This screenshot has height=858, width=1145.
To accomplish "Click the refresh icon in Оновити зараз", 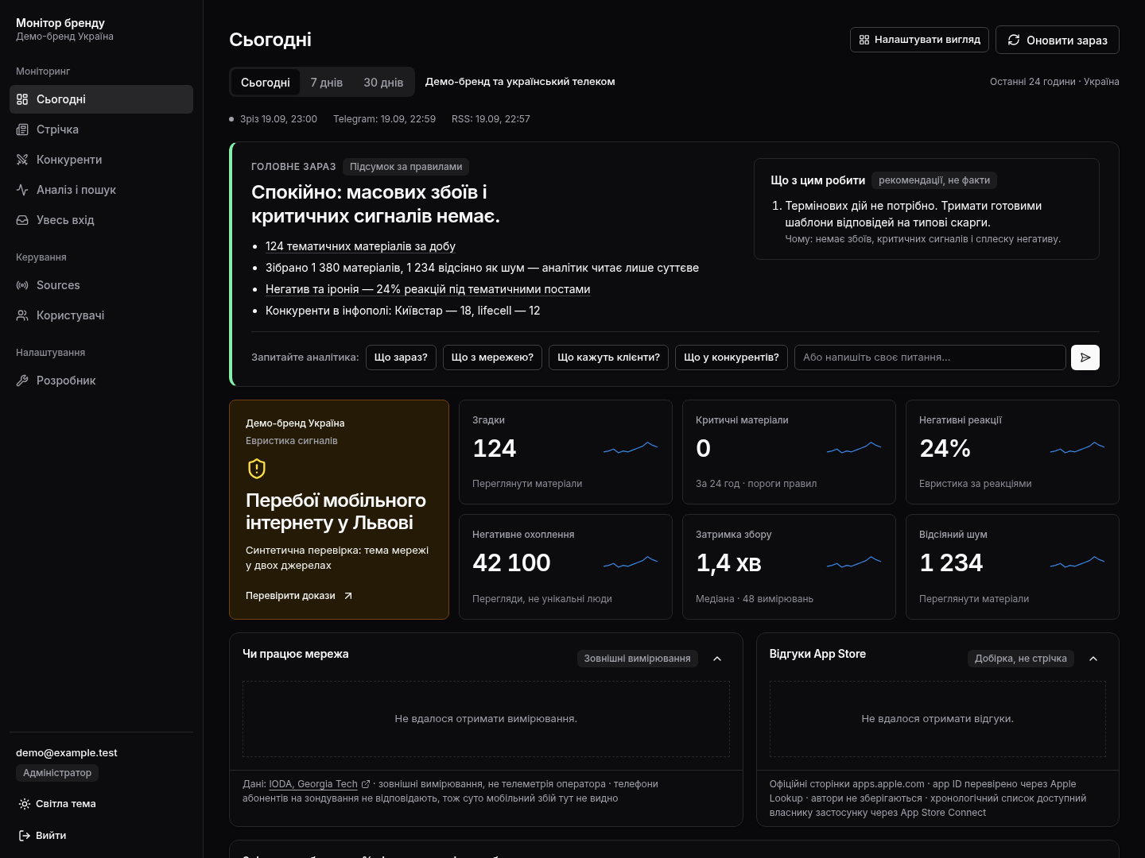I will pyautogui.click(x=1014, y=40).
